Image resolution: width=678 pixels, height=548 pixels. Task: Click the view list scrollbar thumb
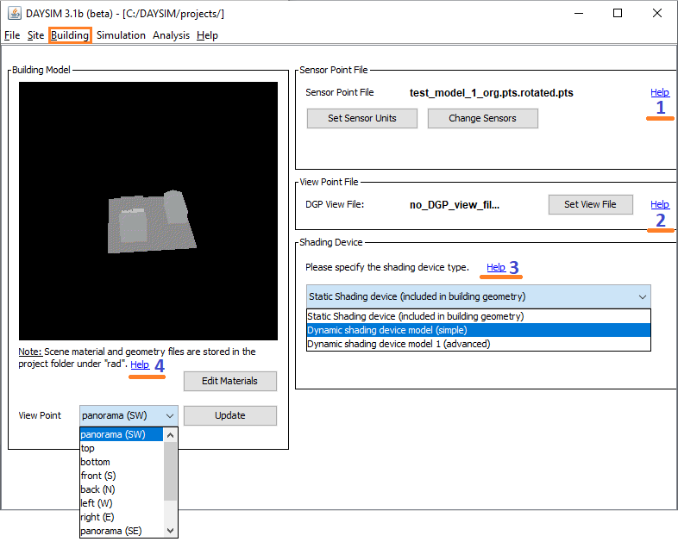[x=171, y=471]
